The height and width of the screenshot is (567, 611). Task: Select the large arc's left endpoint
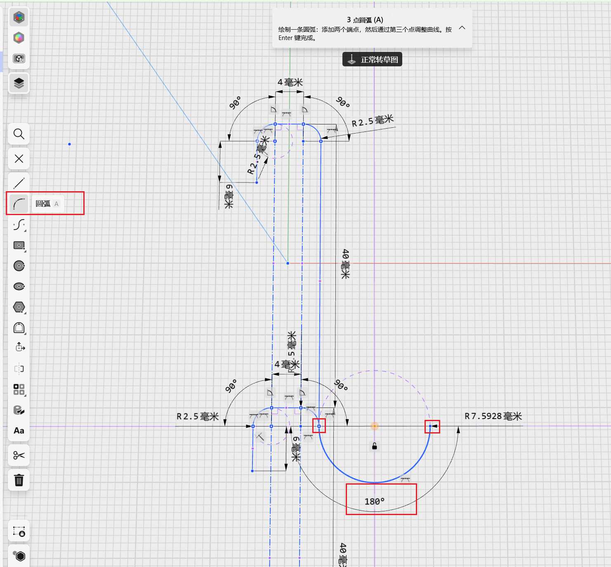tap(319, 426)
